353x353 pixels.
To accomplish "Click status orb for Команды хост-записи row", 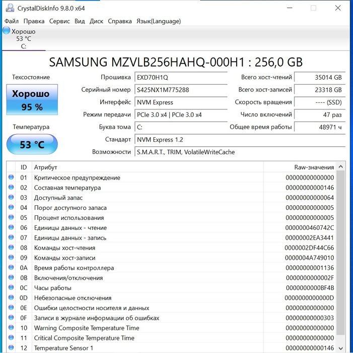I will click(11, 257).
